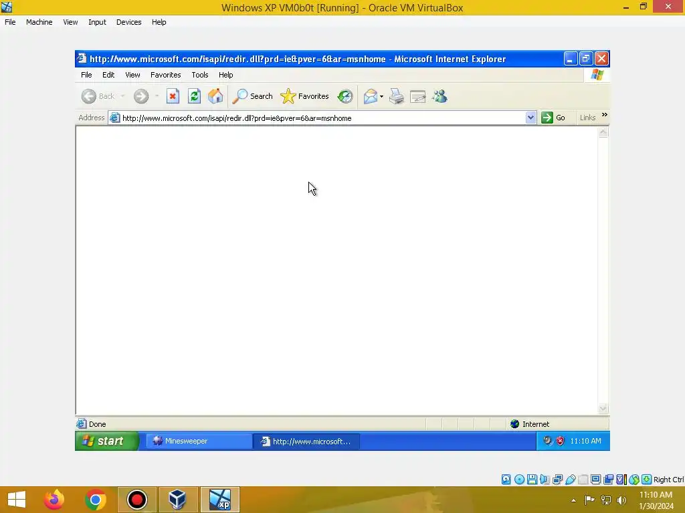Open the host Windows Start button
This screenshot has width=685, height=513.
(x=17, y=500)
